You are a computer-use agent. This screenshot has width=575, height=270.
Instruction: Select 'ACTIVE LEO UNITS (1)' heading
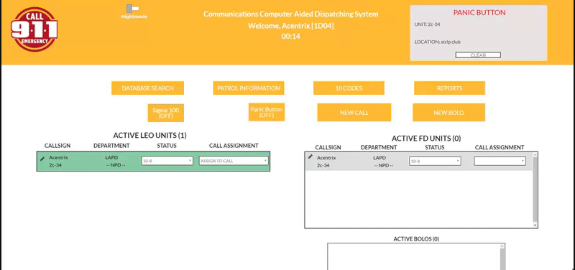(x=150, y=136)
